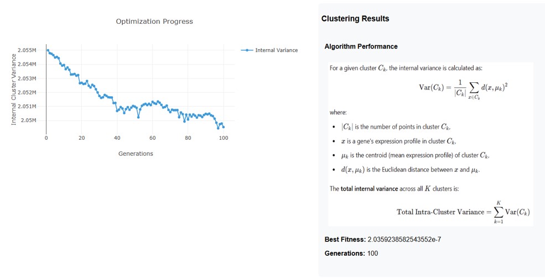
Task: Click the Generations x-axis title
Action: 136,154
